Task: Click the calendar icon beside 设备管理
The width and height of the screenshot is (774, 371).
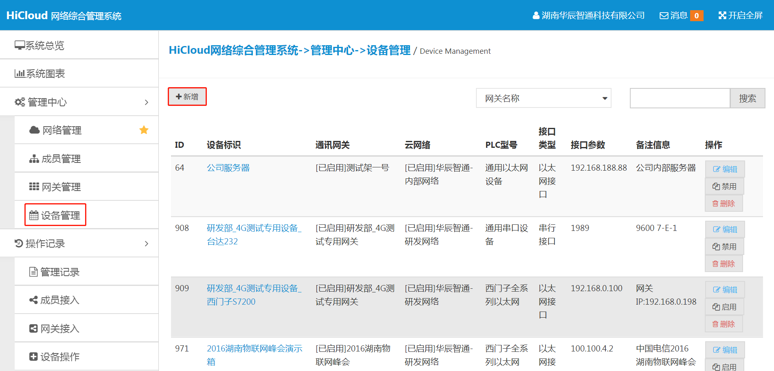Action: pyautogui.click(x=35, y=215)
